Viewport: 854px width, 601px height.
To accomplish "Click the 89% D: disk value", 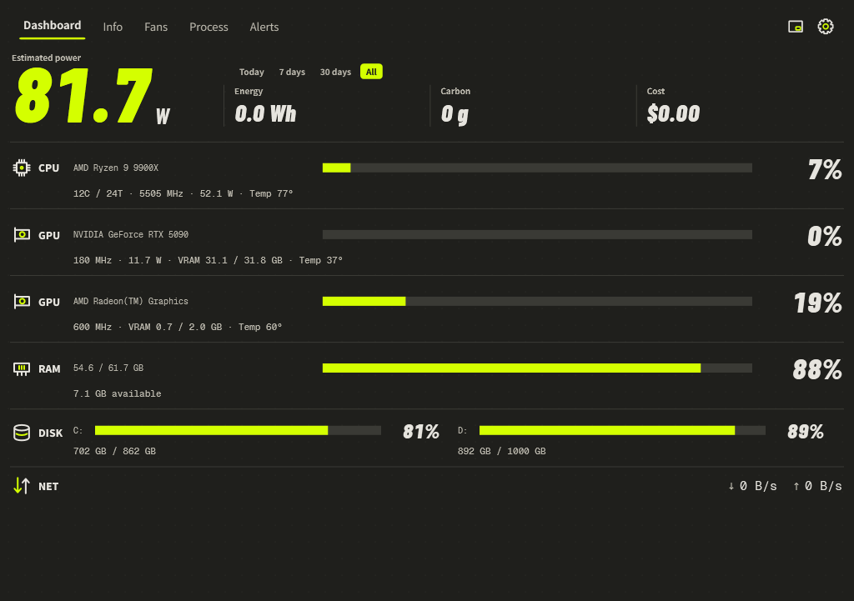I will click(x=806, y=432).
